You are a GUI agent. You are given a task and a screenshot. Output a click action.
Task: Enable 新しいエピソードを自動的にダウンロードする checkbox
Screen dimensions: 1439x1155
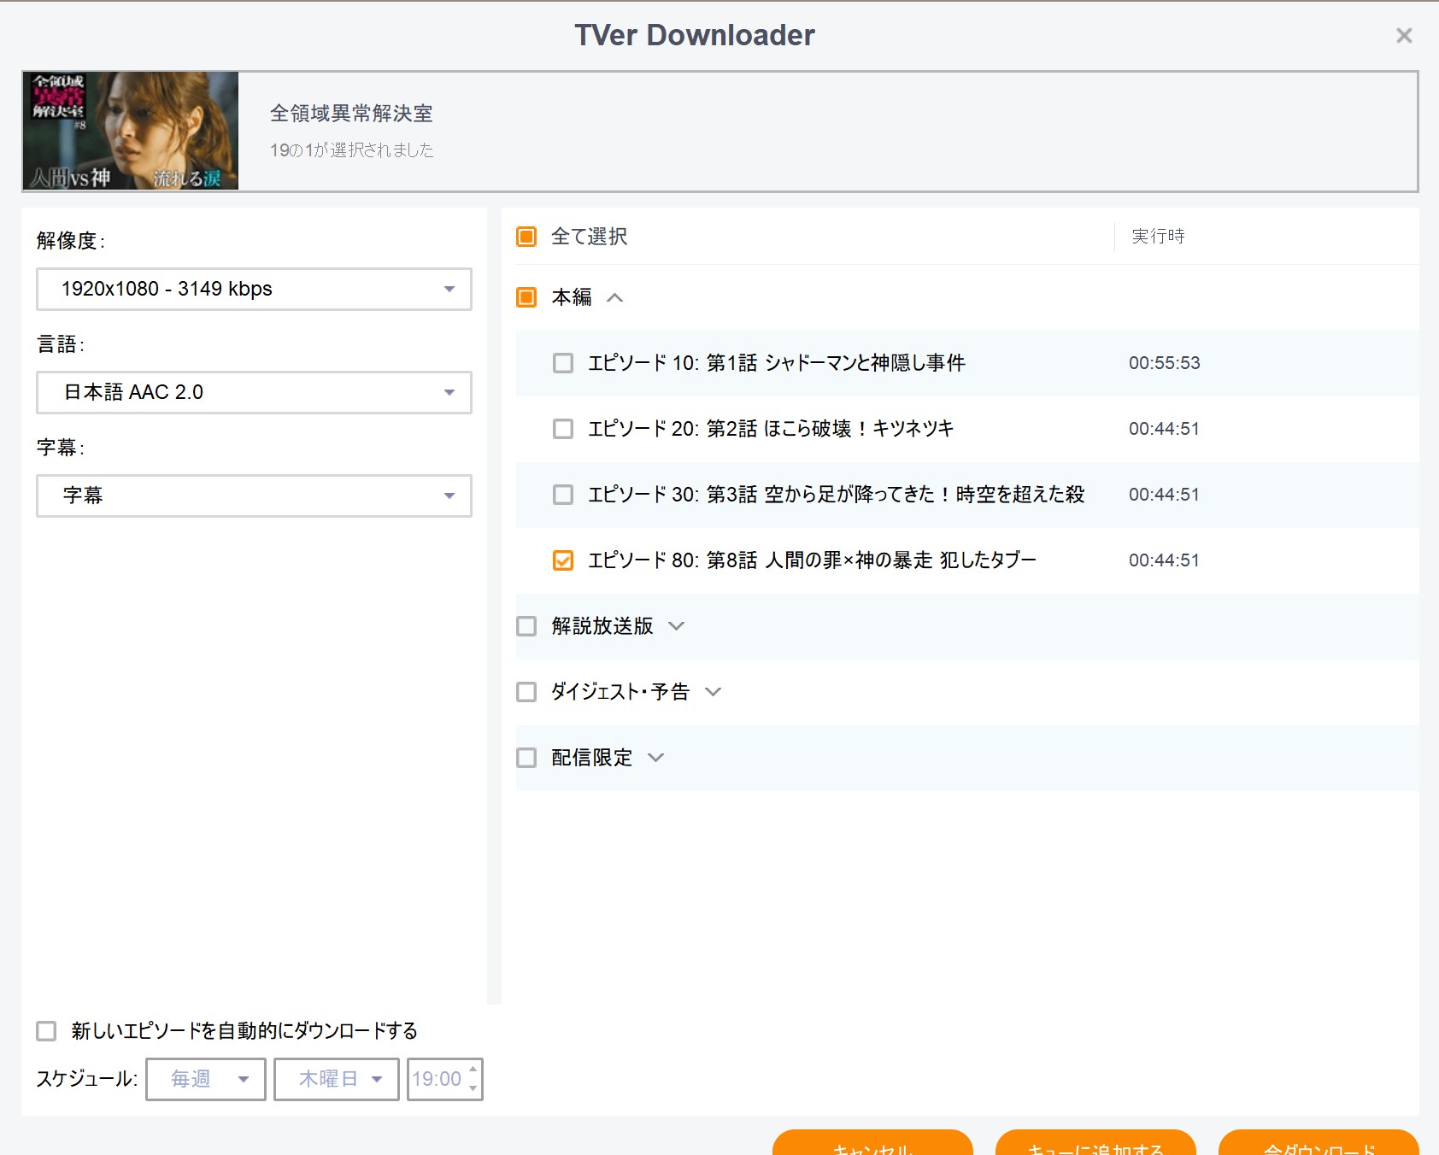[46, 1031]
